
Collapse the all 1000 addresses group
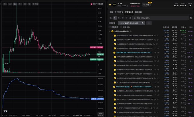(110, 31)
